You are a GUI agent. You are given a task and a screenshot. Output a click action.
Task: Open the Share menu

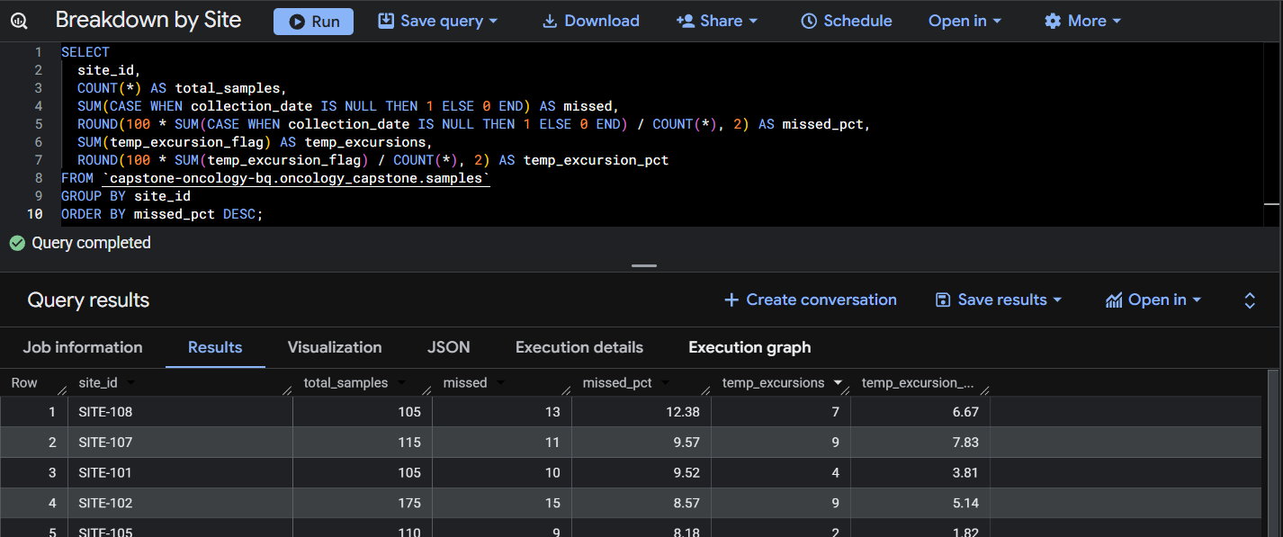(x=717, y=22)
